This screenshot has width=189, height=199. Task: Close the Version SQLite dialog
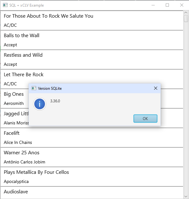click(155, 88)
